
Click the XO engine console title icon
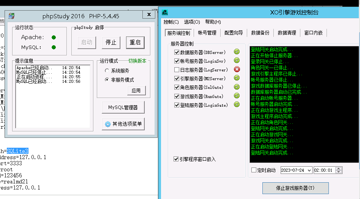point(164,13)
